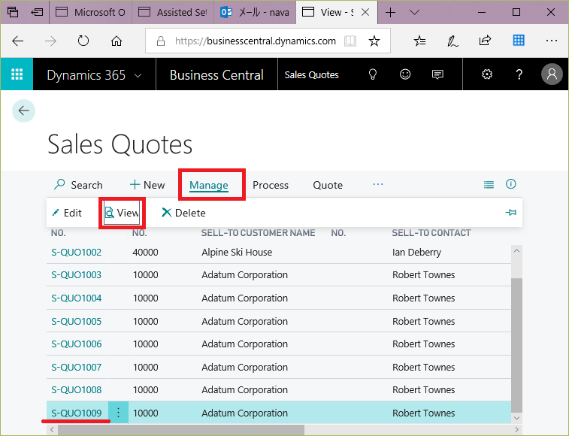This screenshot has height=436, width=569.
Task: Expand the Dynamics 365 dropdown chevron
Action: point(138,75)
